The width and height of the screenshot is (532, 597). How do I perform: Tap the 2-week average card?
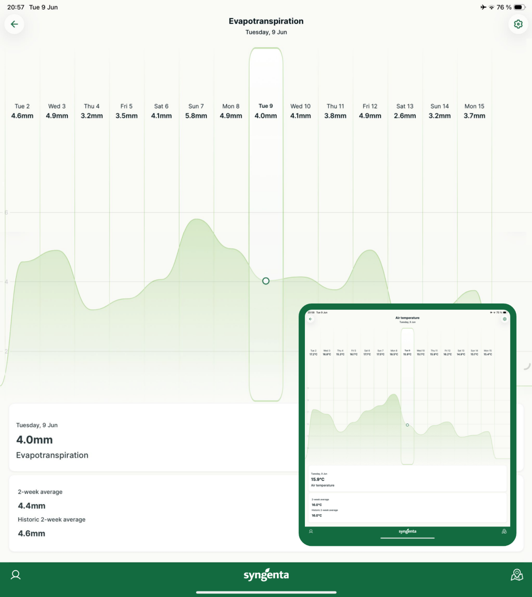(x=154, y=513)
